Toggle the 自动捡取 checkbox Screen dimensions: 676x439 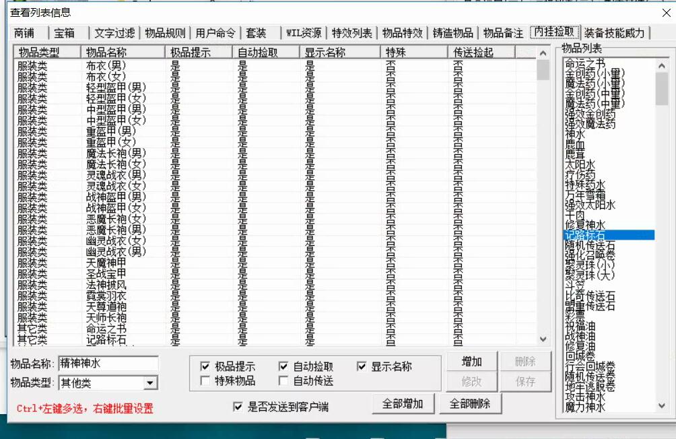[x=283, y=367]
